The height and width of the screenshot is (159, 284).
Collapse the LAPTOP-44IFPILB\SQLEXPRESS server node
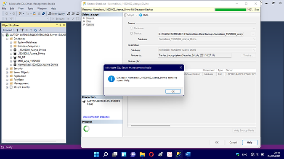click(3, 35)
